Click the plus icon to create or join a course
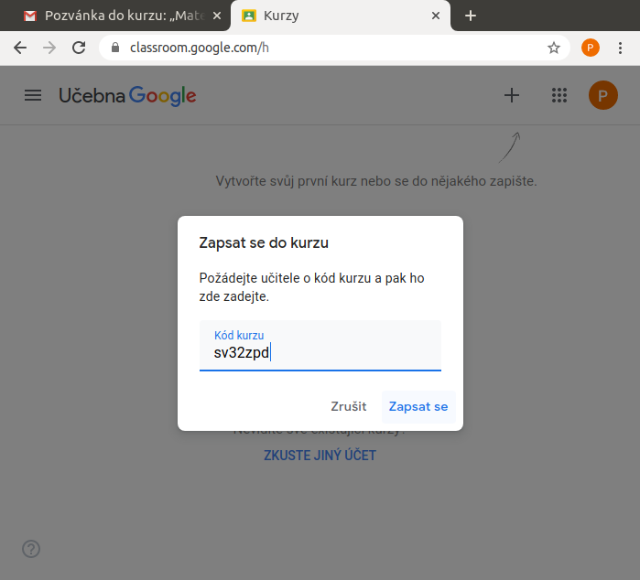640x580 pixels. coord(512,95)
